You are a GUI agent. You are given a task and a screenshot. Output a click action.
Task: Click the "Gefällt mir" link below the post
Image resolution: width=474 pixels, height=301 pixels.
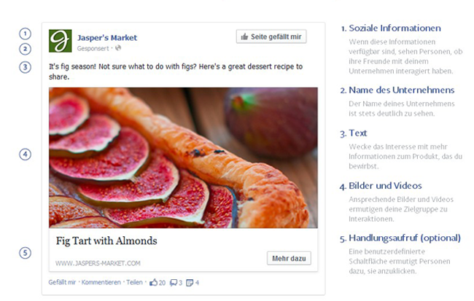[62, 282]
